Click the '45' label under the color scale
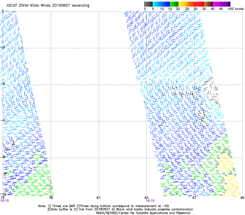The height and width of the screenshot is (215, 245). pos(221,9)
